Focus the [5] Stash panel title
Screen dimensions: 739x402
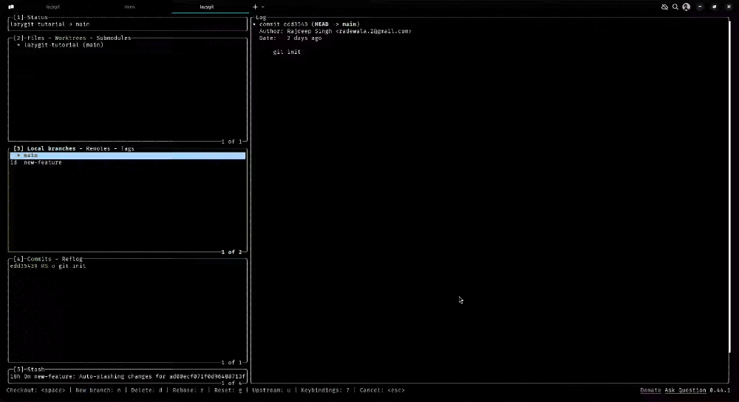click(x=29, y=370)
